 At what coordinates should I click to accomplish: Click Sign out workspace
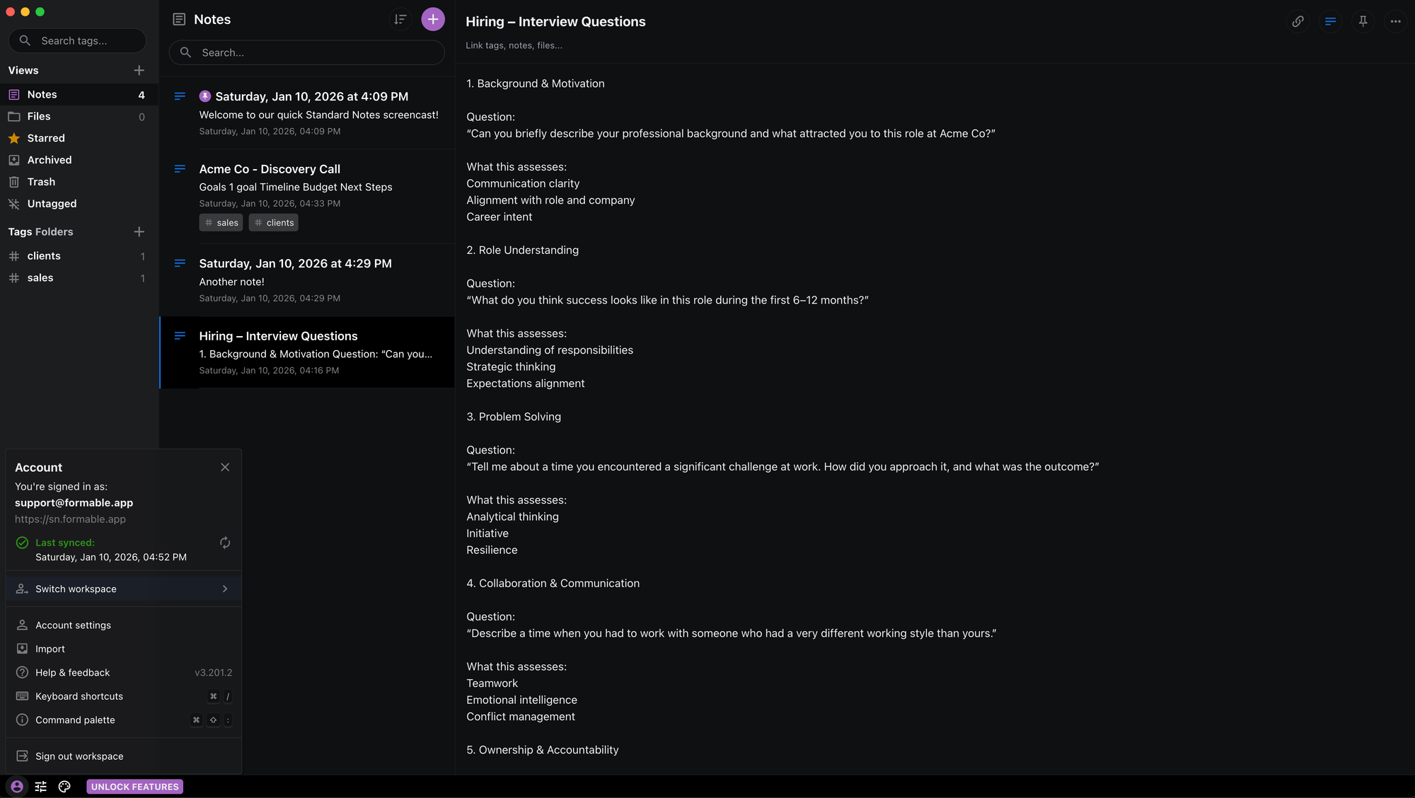pyautogui.click(x=79, y=756)
